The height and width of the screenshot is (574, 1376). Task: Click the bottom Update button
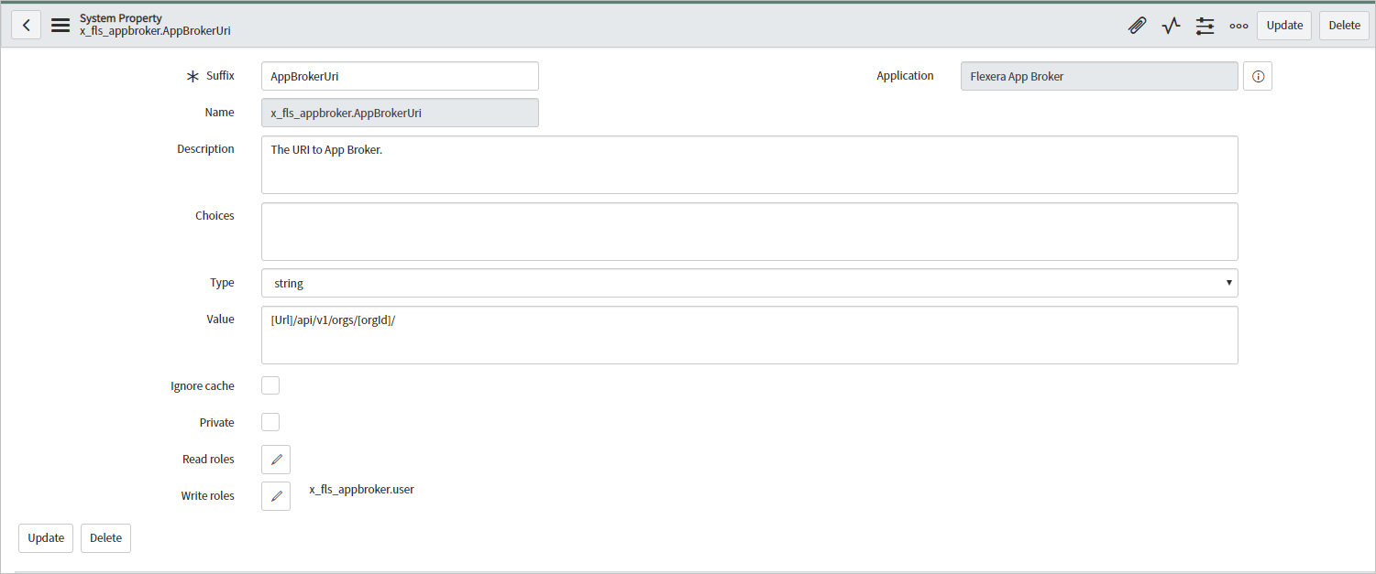[x=46, y=538]
